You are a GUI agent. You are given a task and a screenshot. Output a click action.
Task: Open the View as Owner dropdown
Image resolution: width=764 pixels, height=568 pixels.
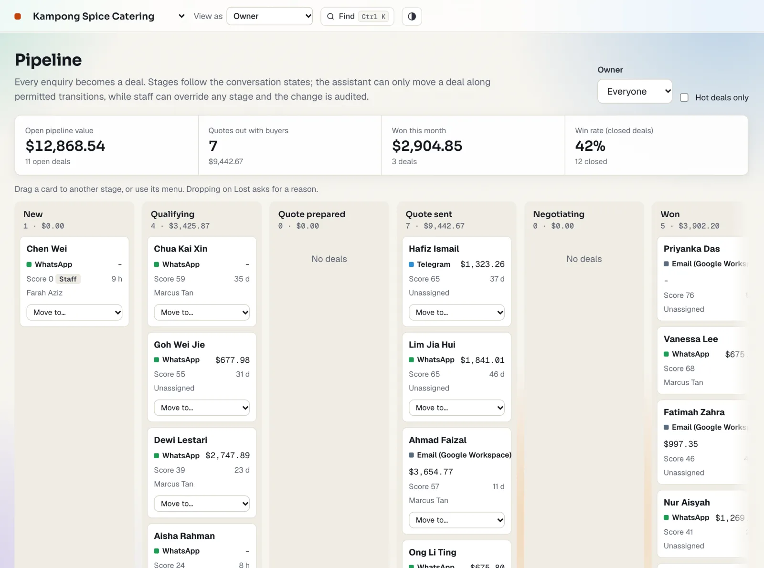pos(270,16)
